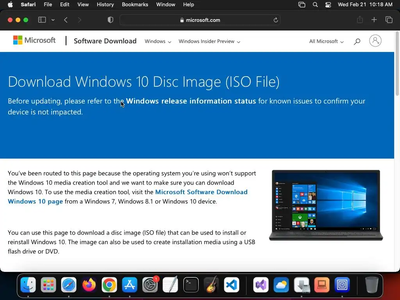
Task: Open the File menu
Action: coord(48,5)
